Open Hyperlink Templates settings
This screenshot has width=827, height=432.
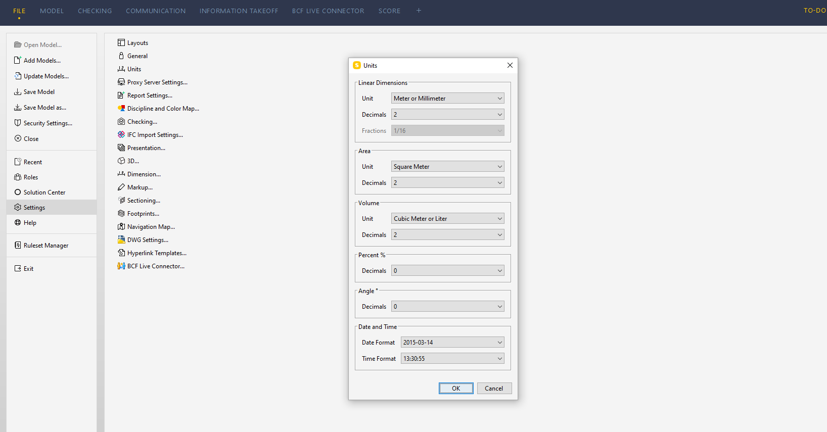(152, 253)
